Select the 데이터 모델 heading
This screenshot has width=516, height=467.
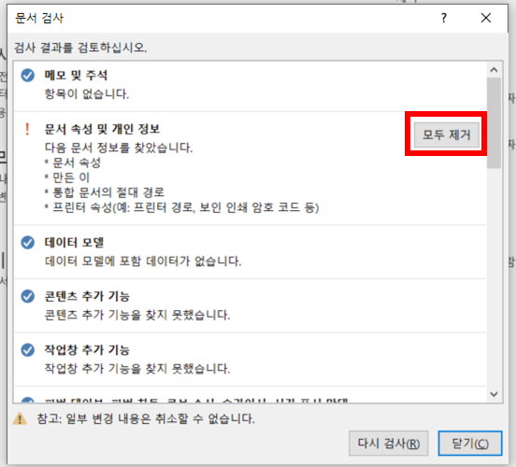74,243
